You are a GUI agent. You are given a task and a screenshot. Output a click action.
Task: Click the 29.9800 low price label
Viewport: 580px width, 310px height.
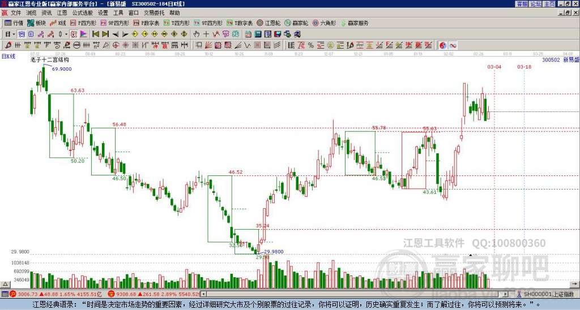[x=274, y=252]
